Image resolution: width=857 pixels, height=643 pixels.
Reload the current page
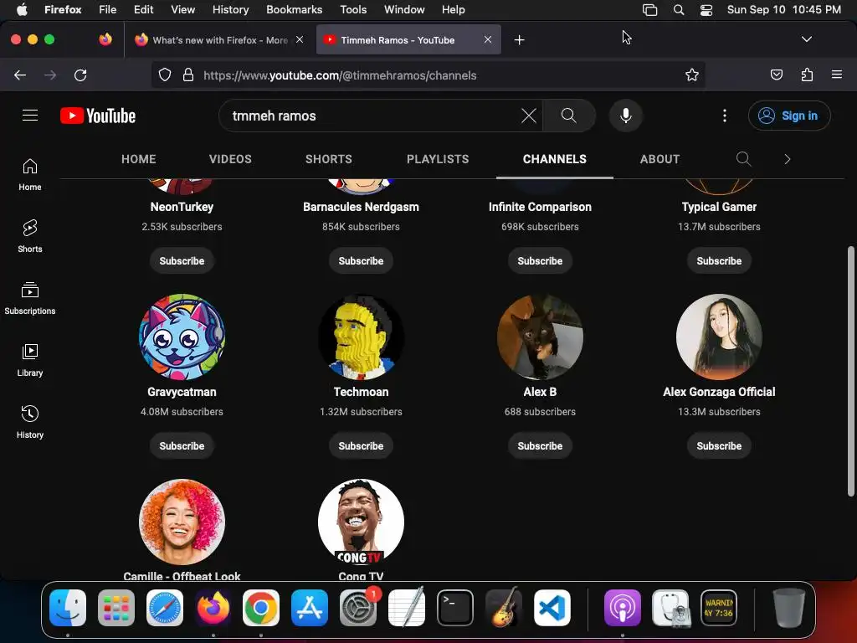pos(80,75)
